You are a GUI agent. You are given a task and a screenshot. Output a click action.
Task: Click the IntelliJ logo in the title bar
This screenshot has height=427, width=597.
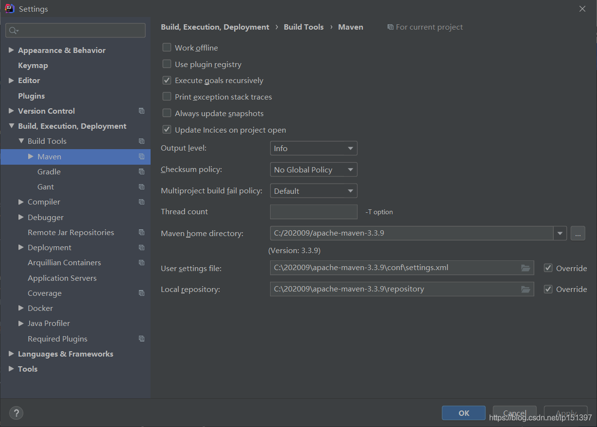[9, 8]
